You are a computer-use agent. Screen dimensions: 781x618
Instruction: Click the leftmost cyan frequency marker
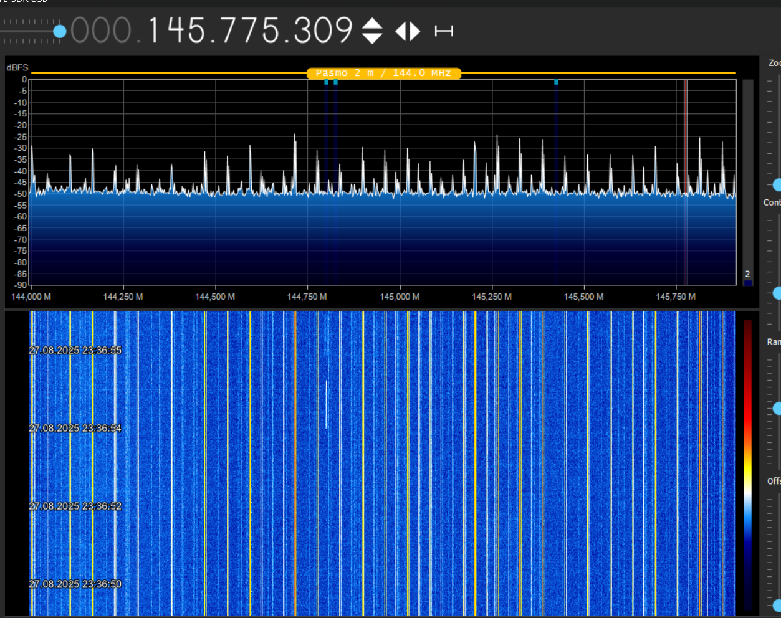(x=326, y=82)
